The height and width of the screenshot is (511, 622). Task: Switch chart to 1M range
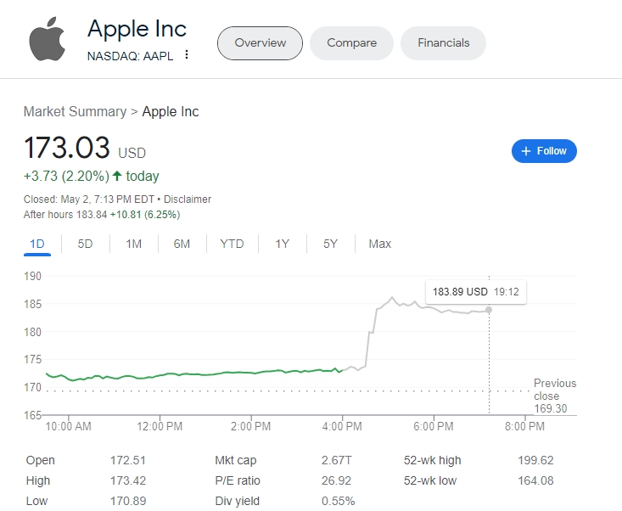pyautogui.click(x=133, y=244)
